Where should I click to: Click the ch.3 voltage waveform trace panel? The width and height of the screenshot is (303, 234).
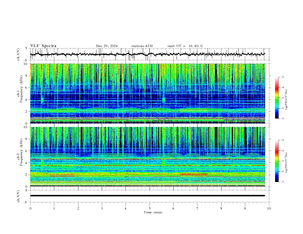(x=150, y=196)
